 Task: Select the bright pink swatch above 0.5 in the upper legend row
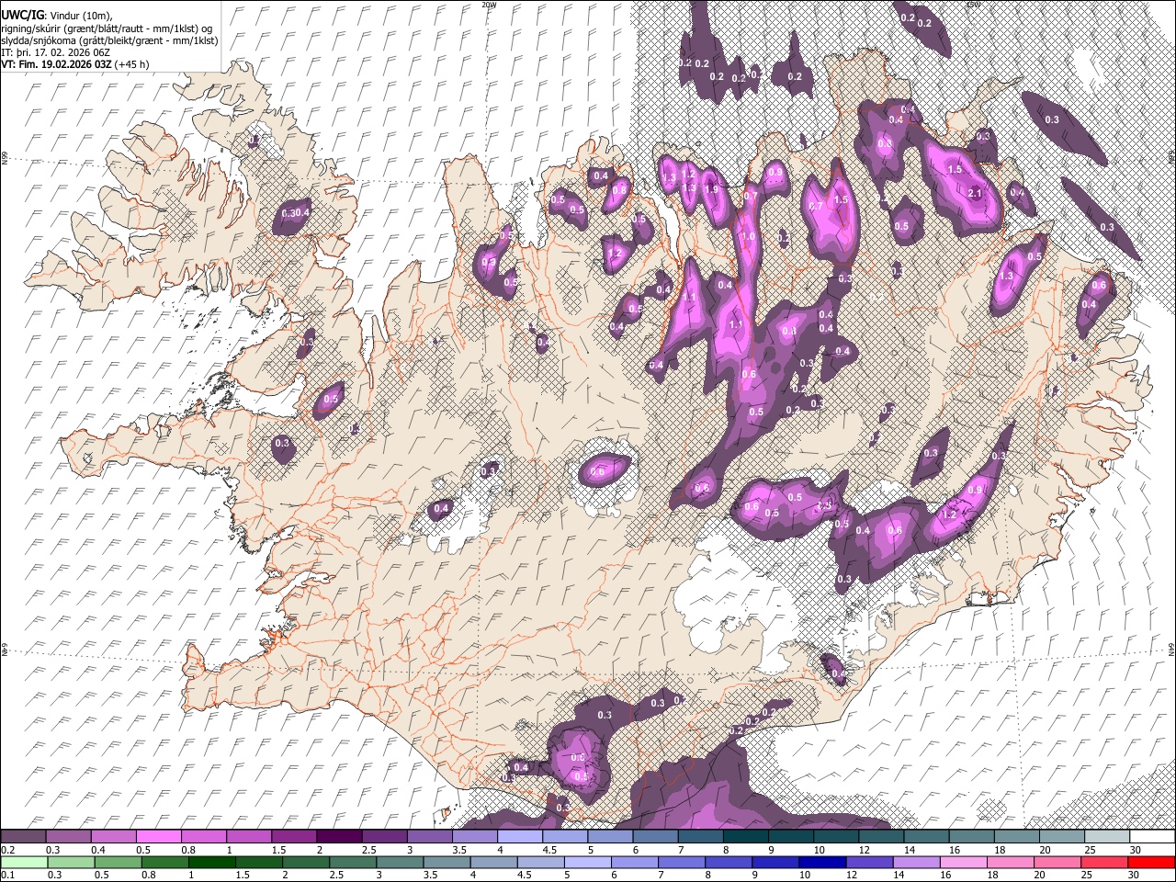pyautogui.click(x=158, y=837)
